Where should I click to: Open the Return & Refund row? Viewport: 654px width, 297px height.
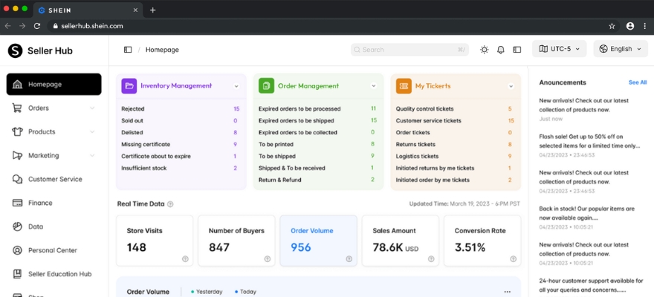318,180
